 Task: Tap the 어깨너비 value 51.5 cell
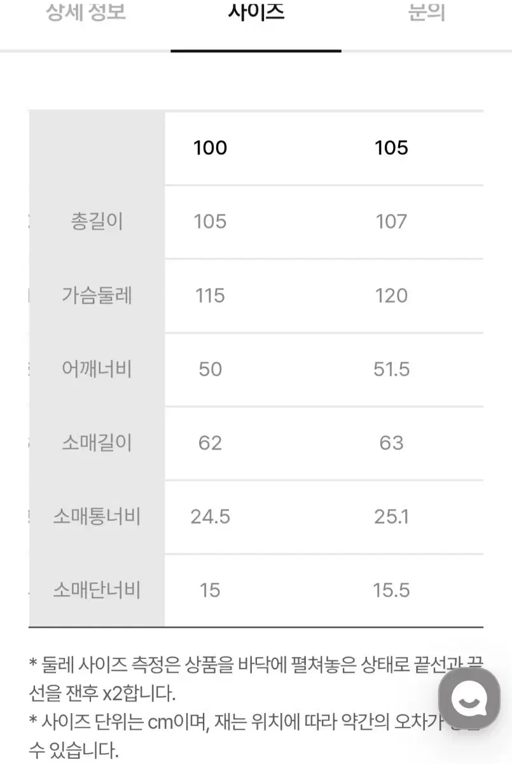(x=391, y=369)
